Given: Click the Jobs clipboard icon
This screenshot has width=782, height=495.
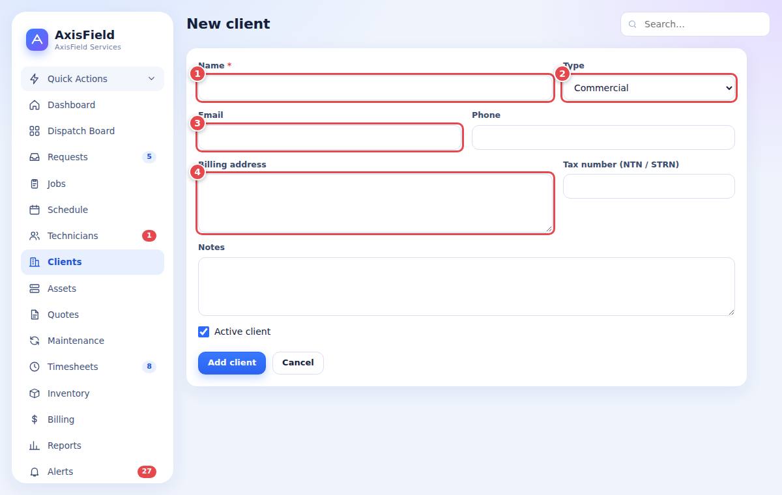Looking at the screenshot, I should [x=35, y=184].
